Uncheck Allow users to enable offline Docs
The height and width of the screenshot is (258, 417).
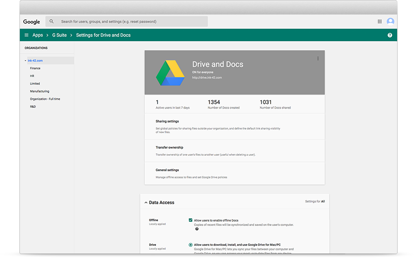point(191,220)
